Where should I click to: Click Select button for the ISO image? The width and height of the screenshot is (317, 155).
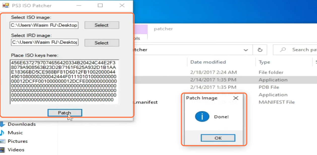(102, 25)
